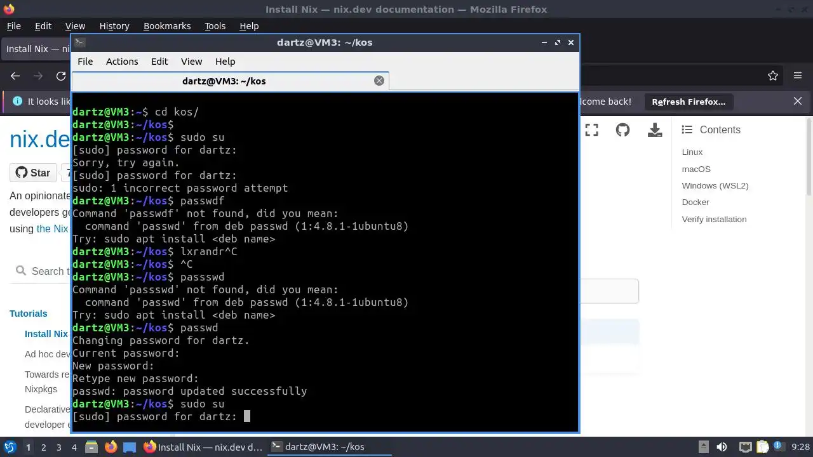Close the dartz@VM3: ~/kos terminal tab

click(x=379, y=81)
